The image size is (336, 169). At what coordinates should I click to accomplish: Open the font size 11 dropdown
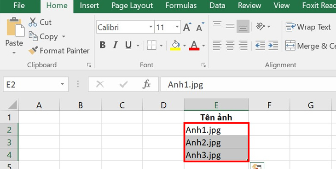tap(177, 27)
